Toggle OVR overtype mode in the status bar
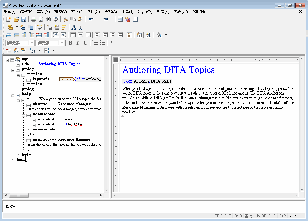 238,216
